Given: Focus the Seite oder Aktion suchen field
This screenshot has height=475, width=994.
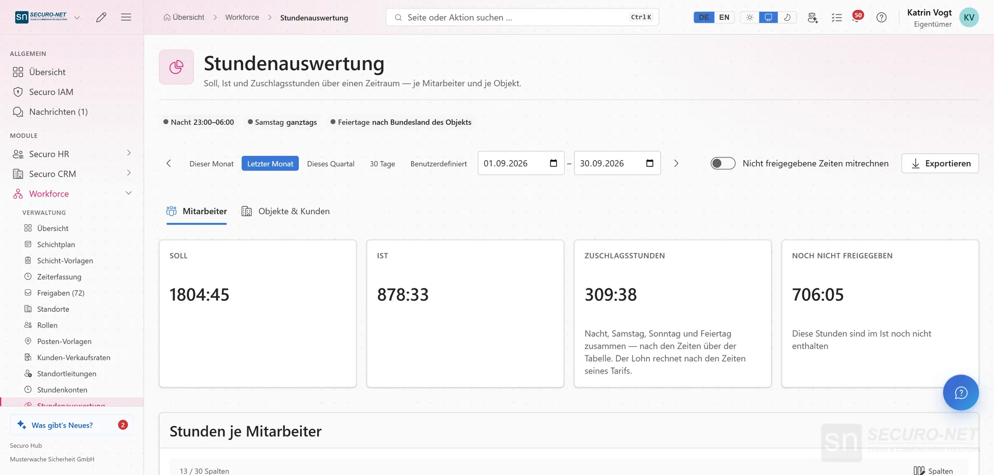Looking at the screenshot, I should 522,17.
